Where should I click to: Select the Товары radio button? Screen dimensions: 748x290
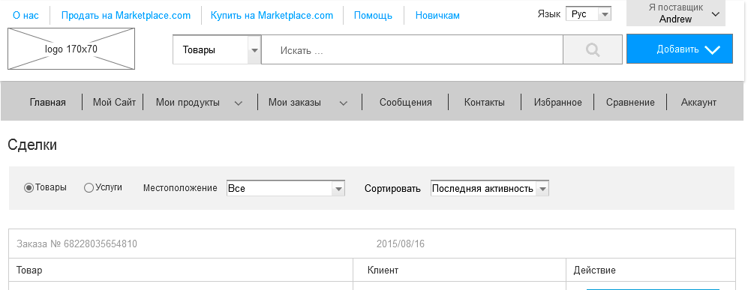pos(29,188)
